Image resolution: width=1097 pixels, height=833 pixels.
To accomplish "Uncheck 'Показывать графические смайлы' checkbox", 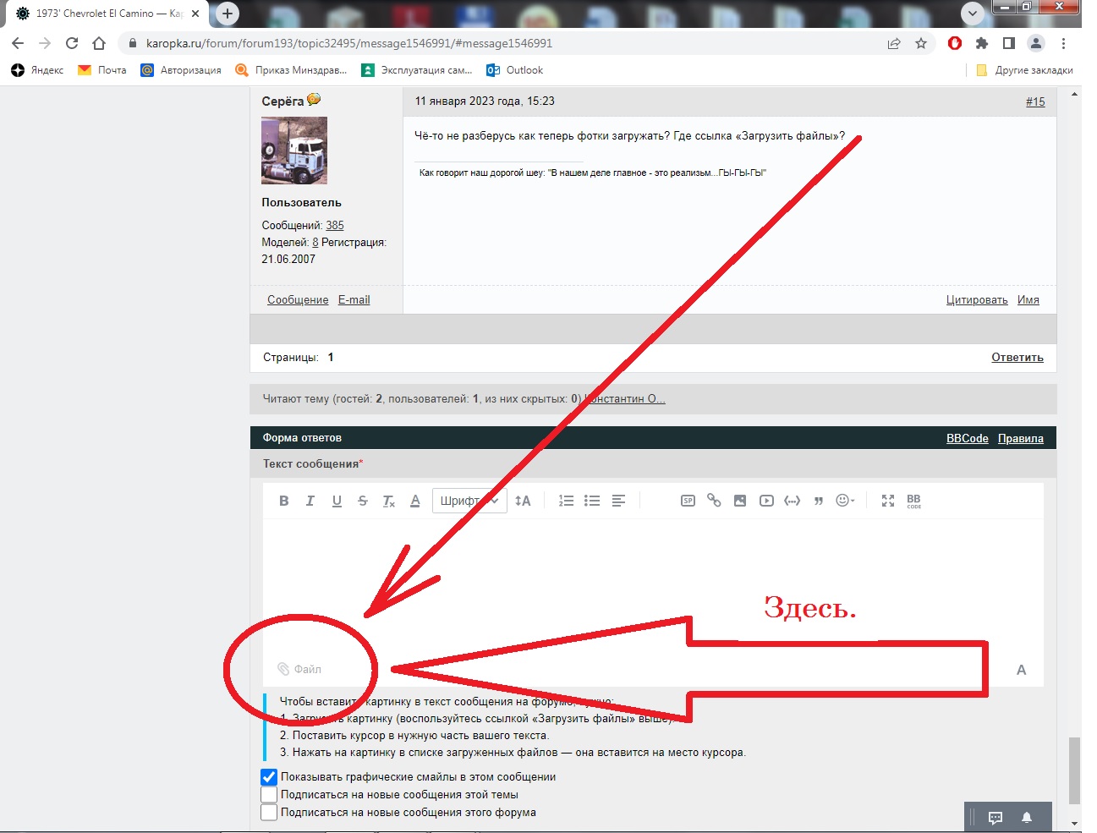I will (x=269, y=777).
